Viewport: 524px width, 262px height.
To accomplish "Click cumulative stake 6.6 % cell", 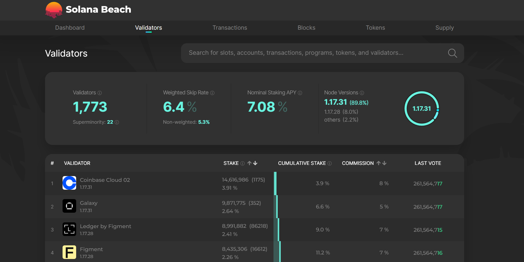I will 322,207.
